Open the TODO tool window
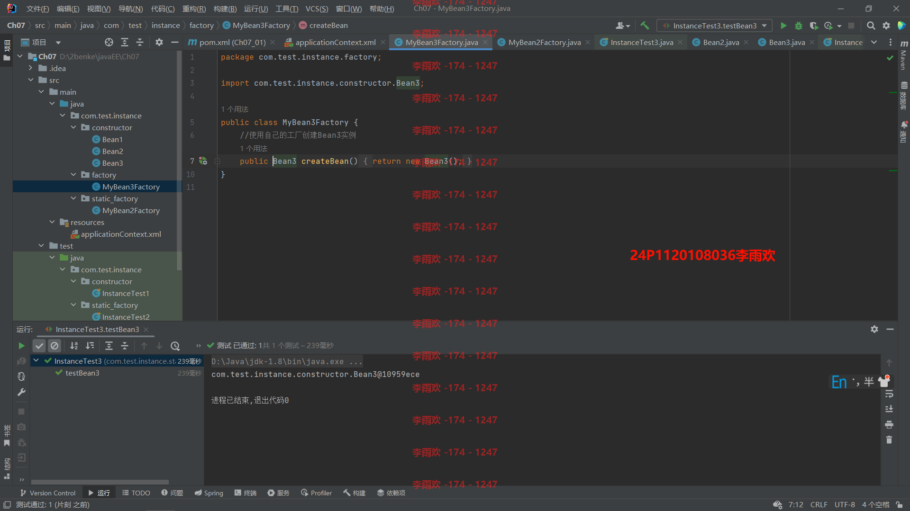Viewport: 910px width, 511px height. pos(136,493)
